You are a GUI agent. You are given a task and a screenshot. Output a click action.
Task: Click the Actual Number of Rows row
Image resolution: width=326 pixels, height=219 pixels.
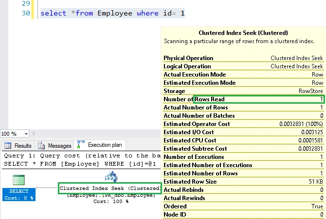(243, 108)
